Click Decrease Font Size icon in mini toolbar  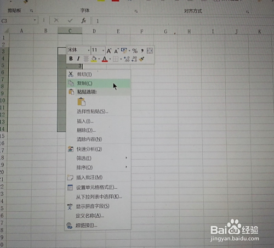click(x=116, y=51)
